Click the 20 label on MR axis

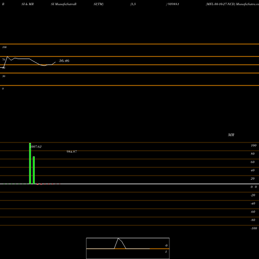[253, 179]
